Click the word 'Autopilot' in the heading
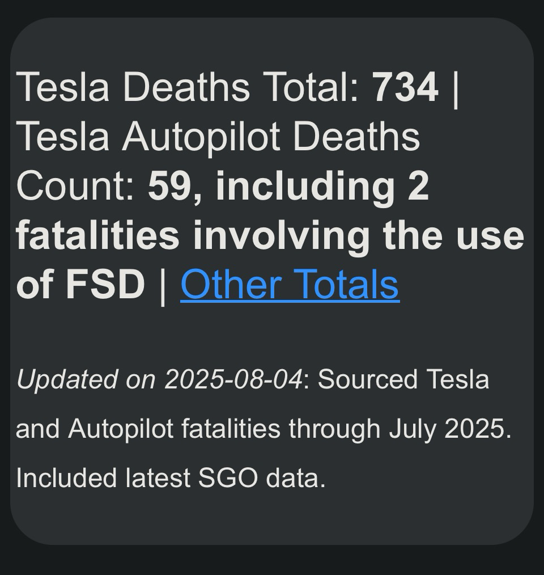544x575 pixels. [x=202, y=137]
